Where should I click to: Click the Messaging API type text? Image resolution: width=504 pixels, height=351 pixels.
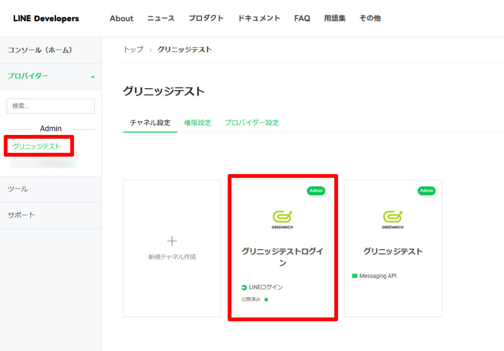click(x=378, y=276)
